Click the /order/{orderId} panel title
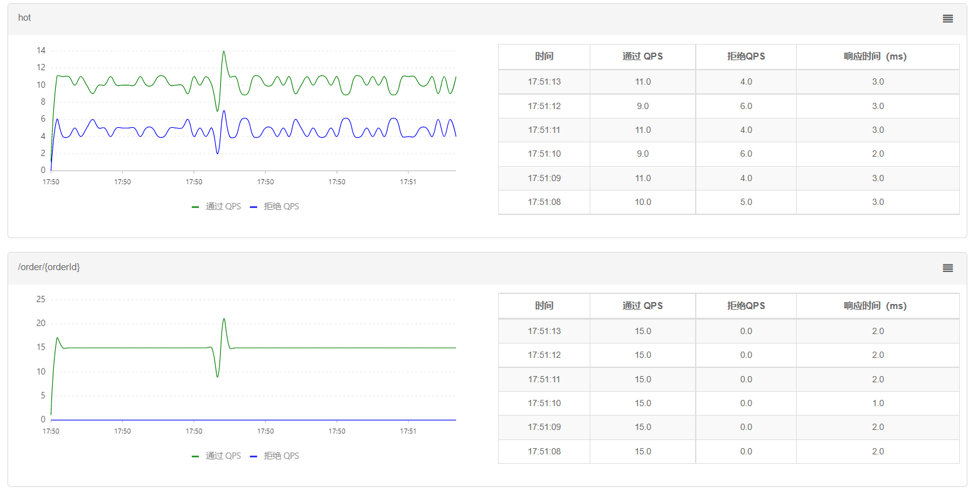The image size is (973, 492). click(x=49, y=267)
